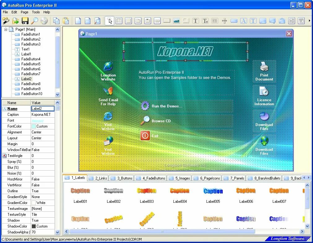313x243 pixels.
Task: Select FadeButton4 in the object tree
Action: click(x=31, y=59)
